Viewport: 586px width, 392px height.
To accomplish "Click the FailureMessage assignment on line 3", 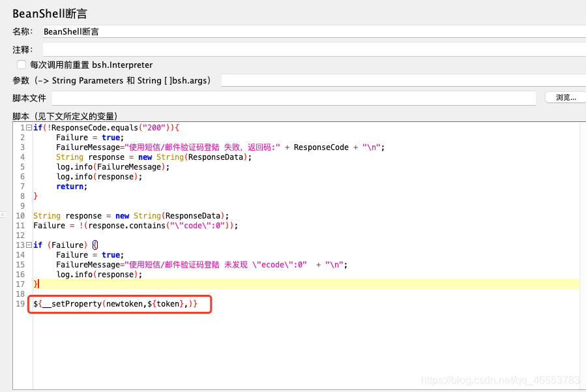I will (220, 147).
